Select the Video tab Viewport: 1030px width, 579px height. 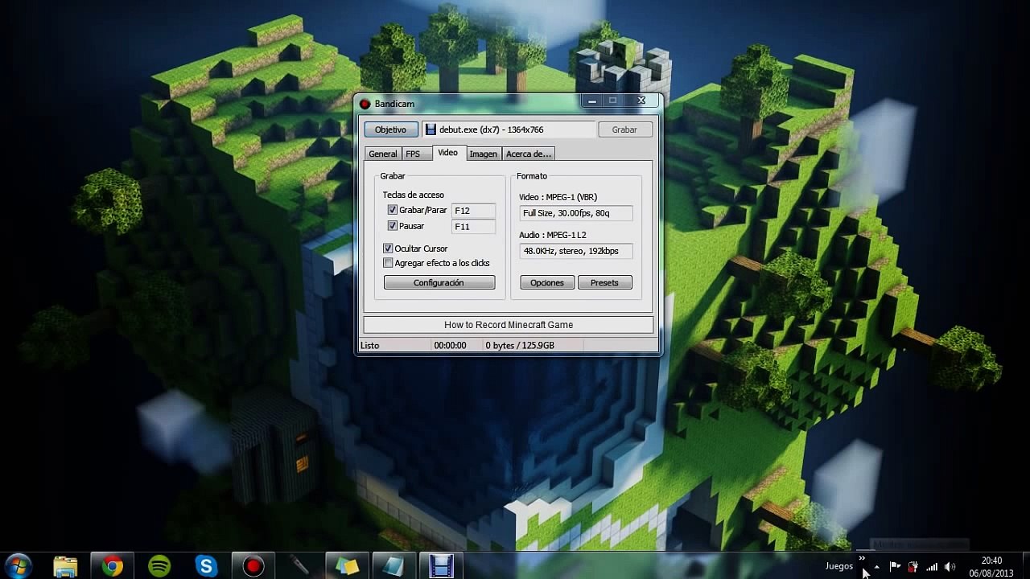447,153
